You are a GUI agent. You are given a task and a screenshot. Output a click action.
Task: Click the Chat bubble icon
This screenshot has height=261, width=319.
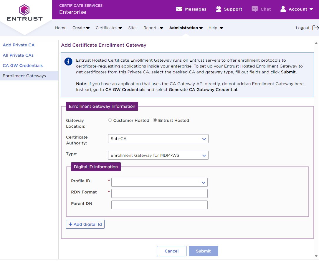[255, 9]
